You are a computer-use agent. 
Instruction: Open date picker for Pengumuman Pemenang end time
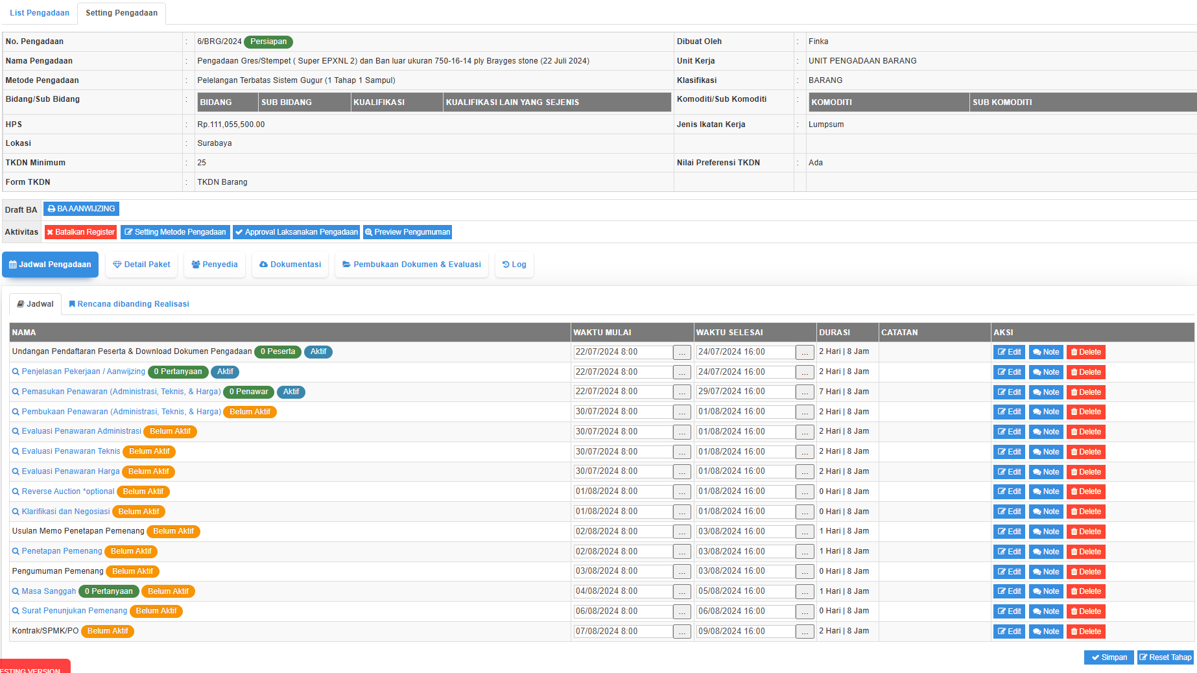tap(805, 572)
